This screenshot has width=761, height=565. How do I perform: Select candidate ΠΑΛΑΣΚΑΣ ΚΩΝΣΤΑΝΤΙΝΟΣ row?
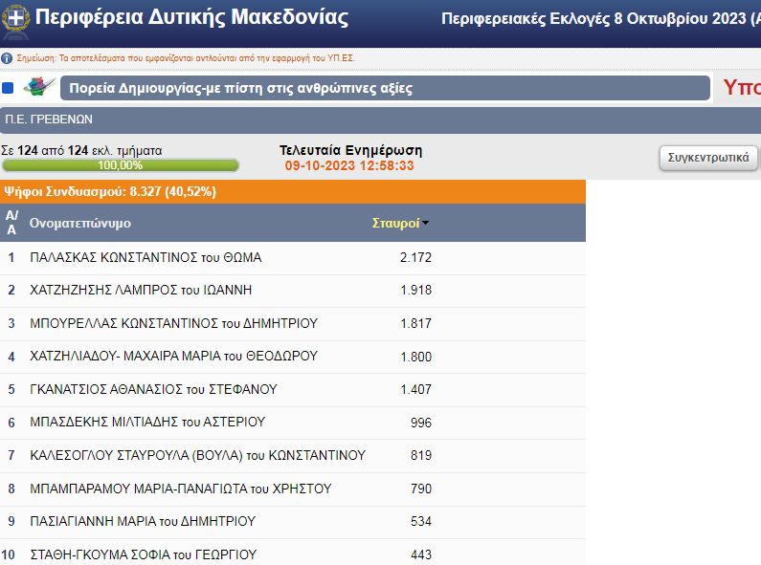145,257
